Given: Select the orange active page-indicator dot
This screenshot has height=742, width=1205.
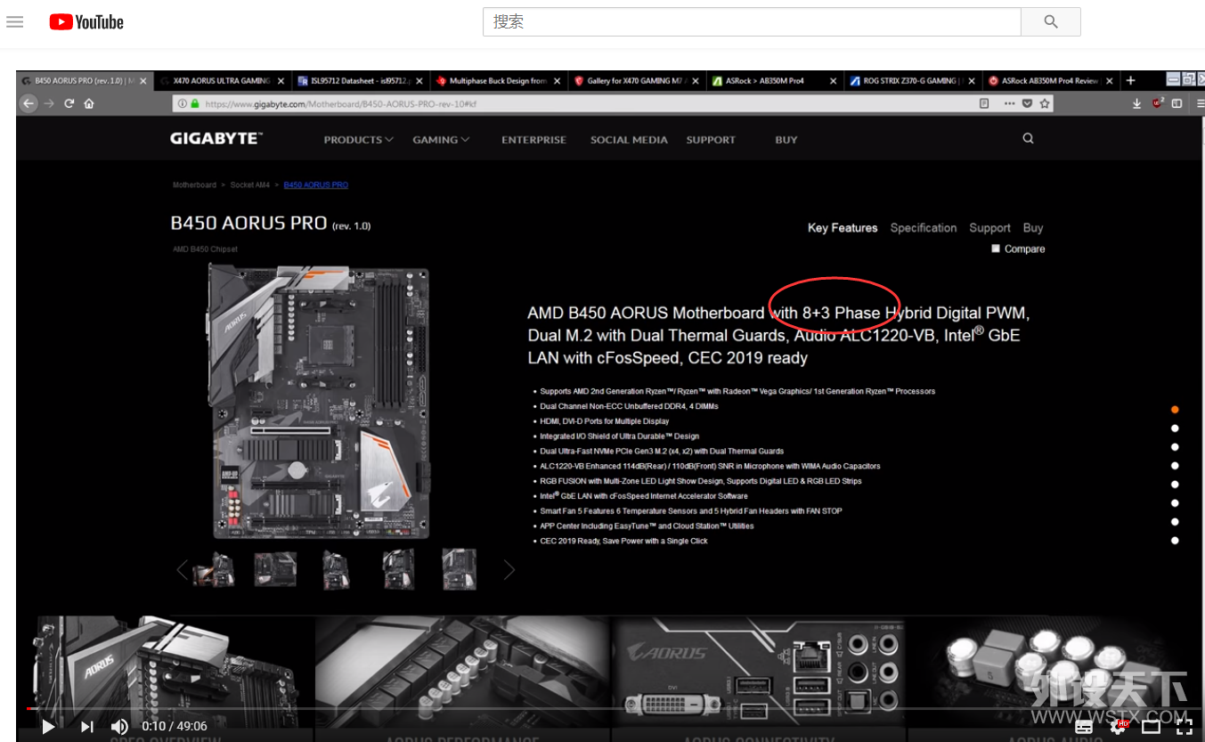Looking at the screenshot, I should pyautogui.click(x=1175, y=410).
